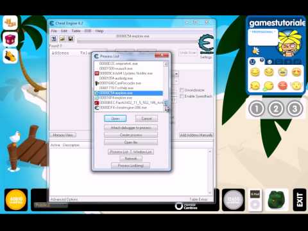
Task: Click the Memory View button
Action: point(63,135)
